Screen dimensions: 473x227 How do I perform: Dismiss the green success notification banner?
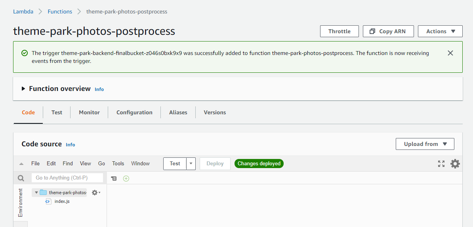coord(450,53)
